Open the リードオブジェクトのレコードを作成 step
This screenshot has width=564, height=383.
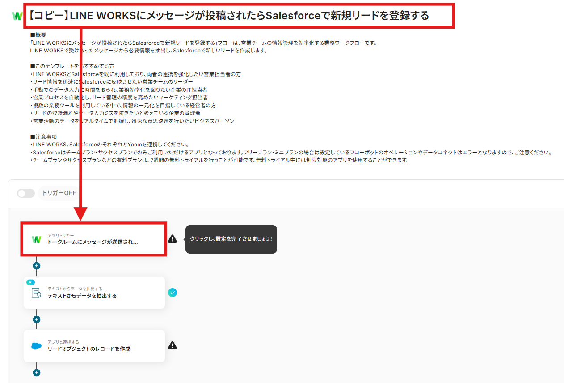click(94, 346)
